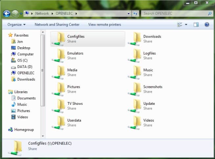
Task: Open OPENELEC in the navigation pane
Action: tap(26, 73)
